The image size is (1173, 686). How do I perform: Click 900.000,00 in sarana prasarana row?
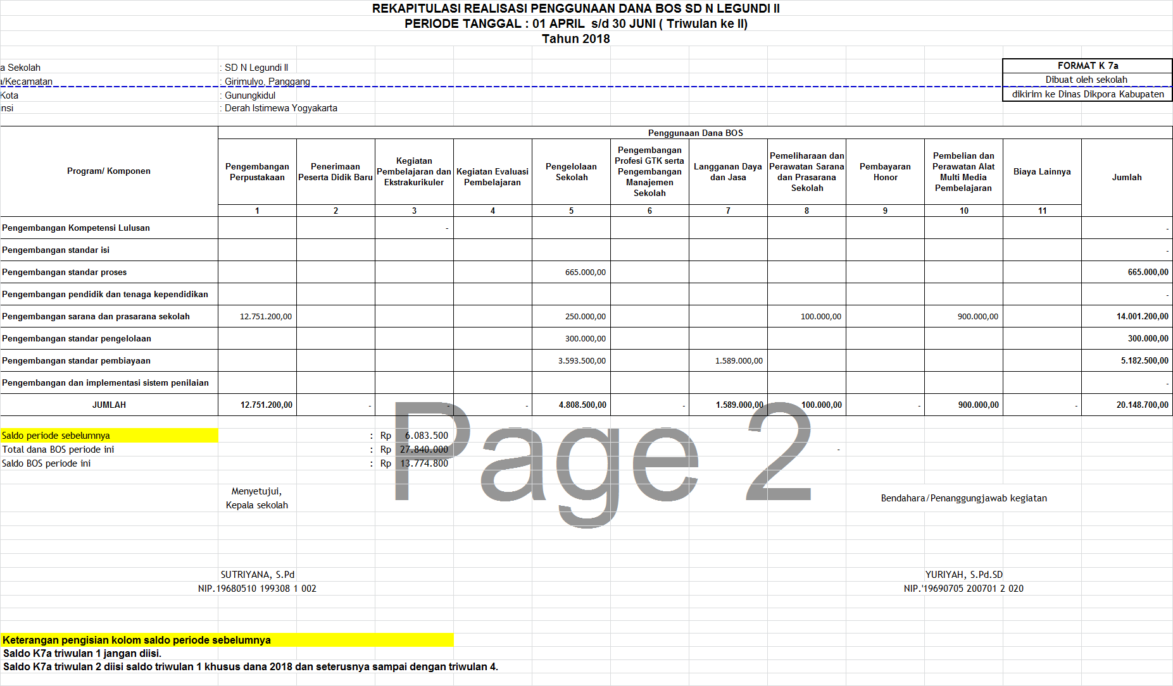pos(963,316)
